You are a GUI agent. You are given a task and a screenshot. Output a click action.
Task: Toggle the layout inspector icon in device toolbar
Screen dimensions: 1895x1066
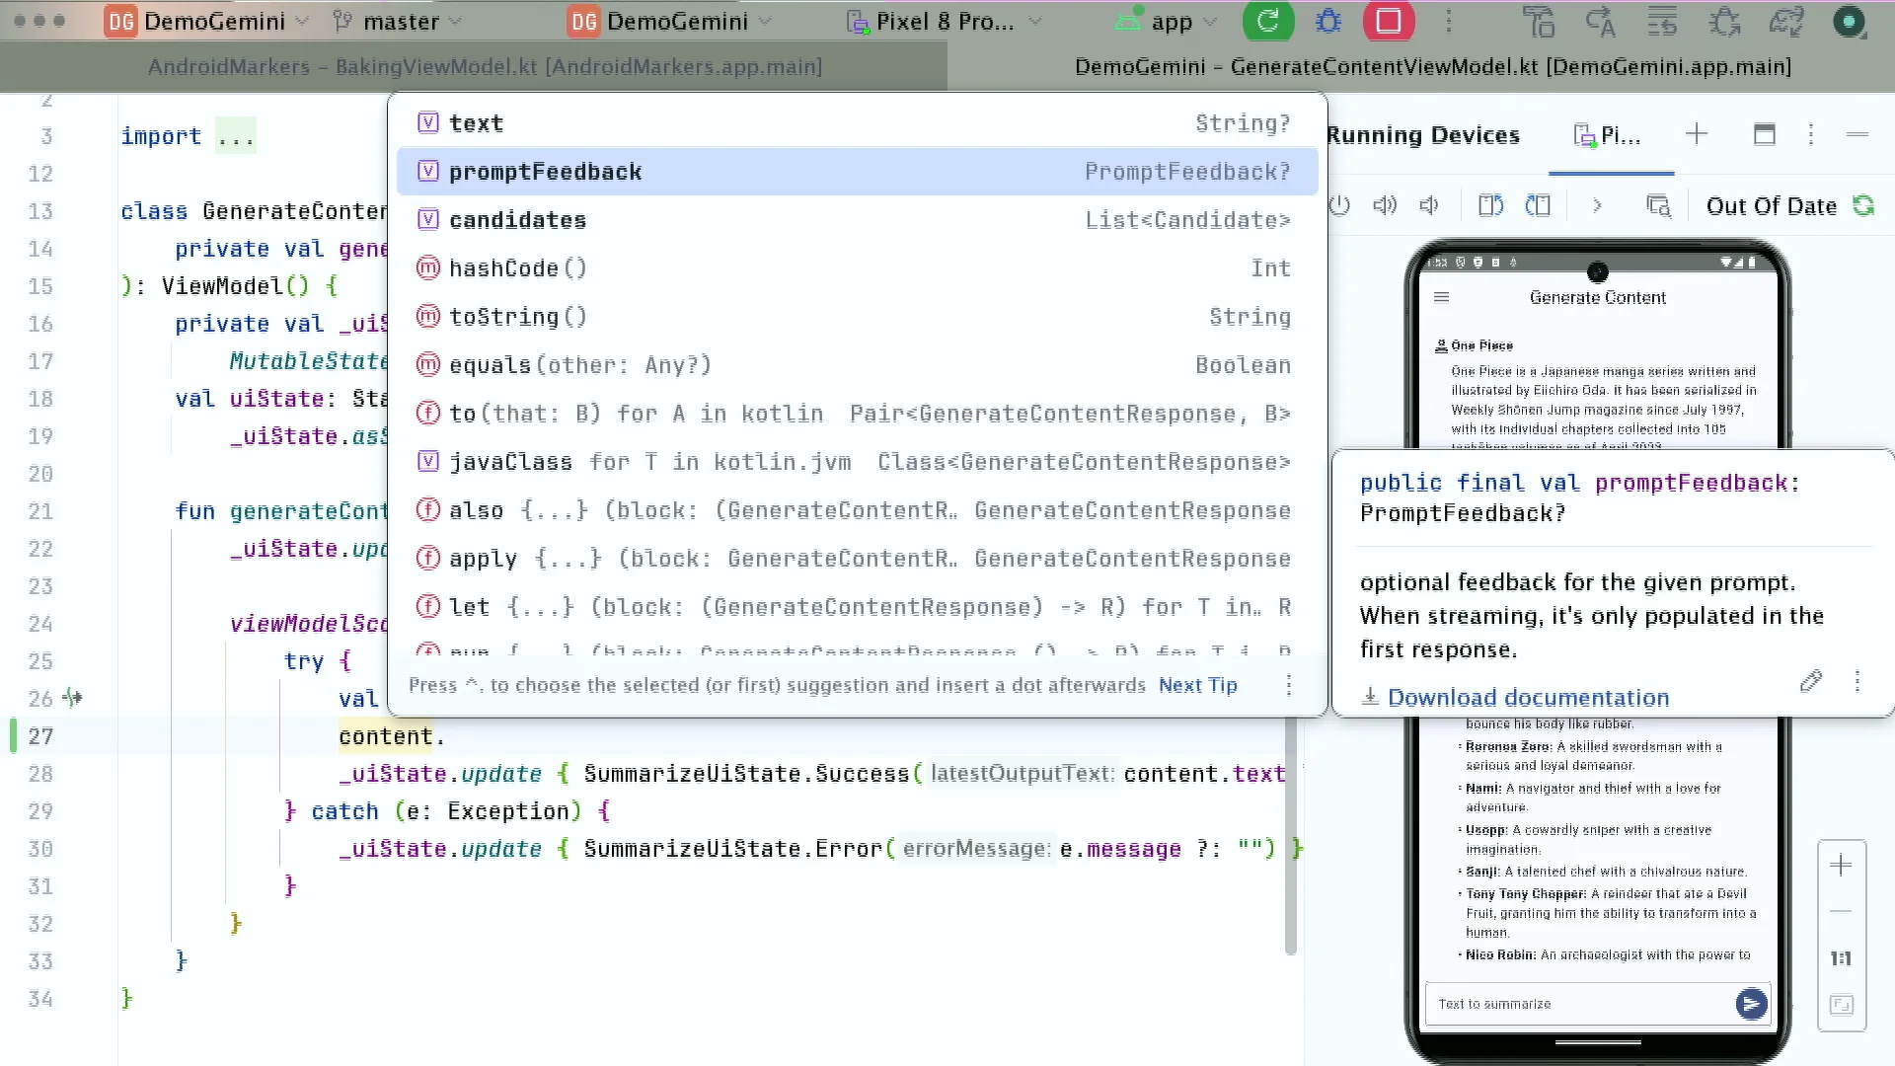(1658, 205)
